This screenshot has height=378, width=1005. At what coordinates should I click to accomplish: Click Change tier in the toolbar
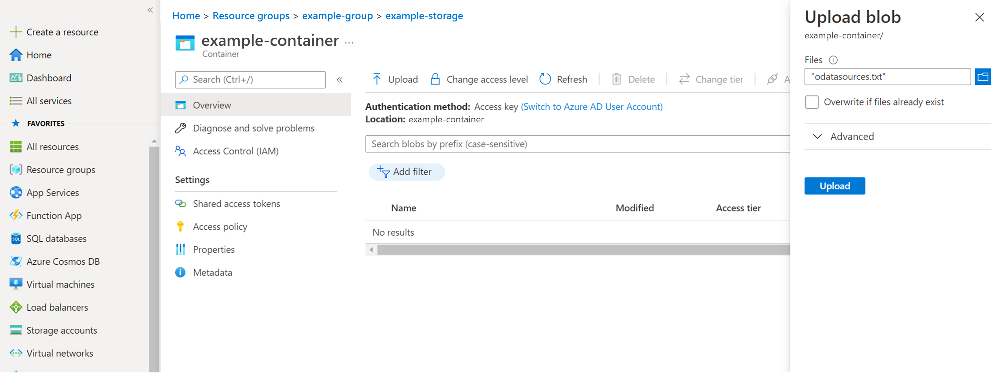click(x=711, y=79)
